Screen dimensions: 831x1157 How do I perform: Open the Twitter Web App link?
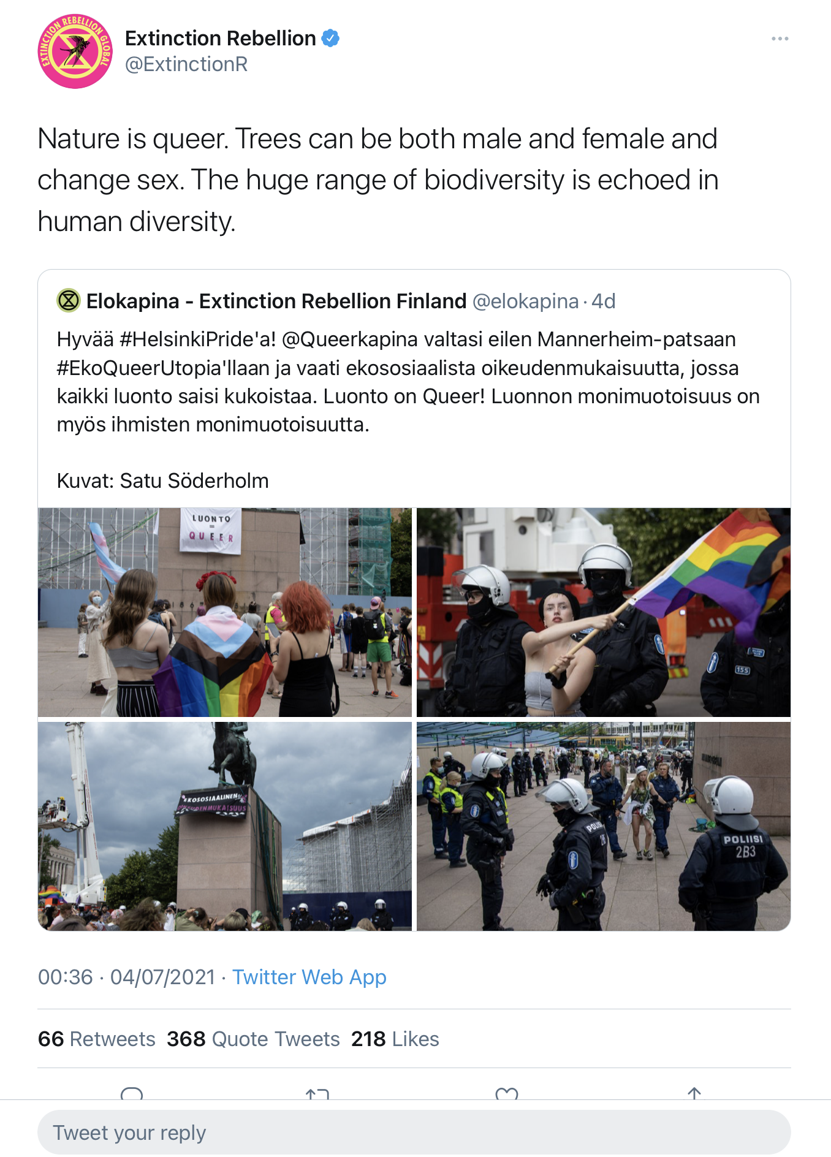click(x=309, y=977)
